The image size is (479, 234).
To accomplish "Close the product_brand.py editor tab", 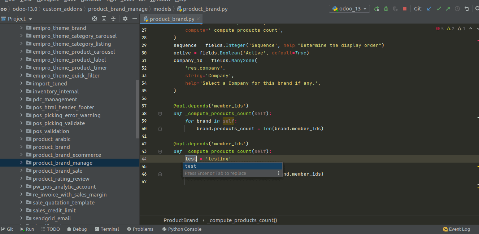I will [x=199, y=19].
